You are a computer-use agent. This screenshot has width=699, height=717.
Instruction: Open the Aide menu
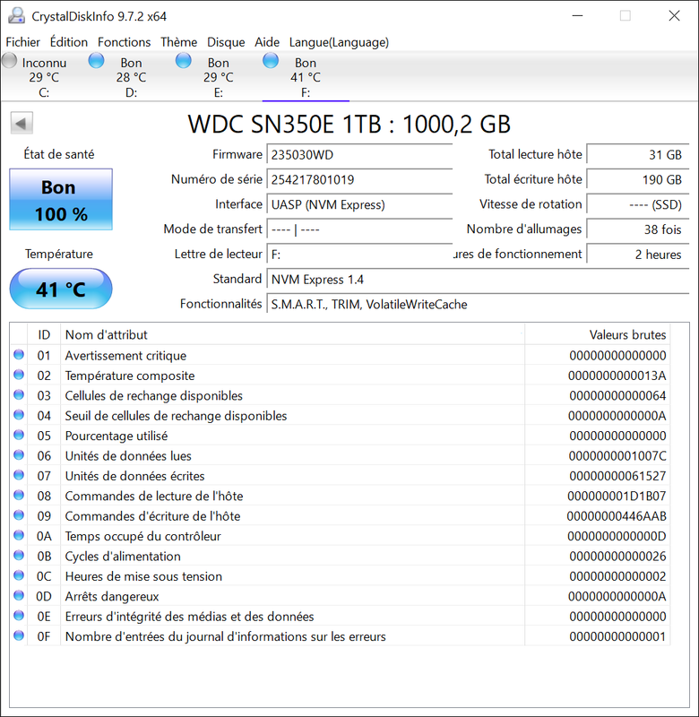pyautogui.click(x=267, y=42)
